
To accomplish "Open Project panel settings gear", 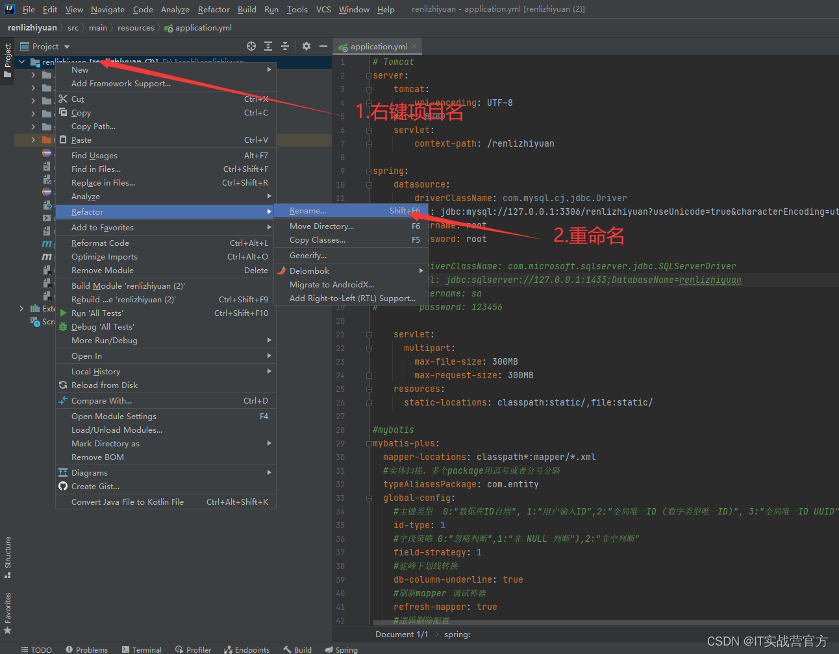I will [307, 46].
